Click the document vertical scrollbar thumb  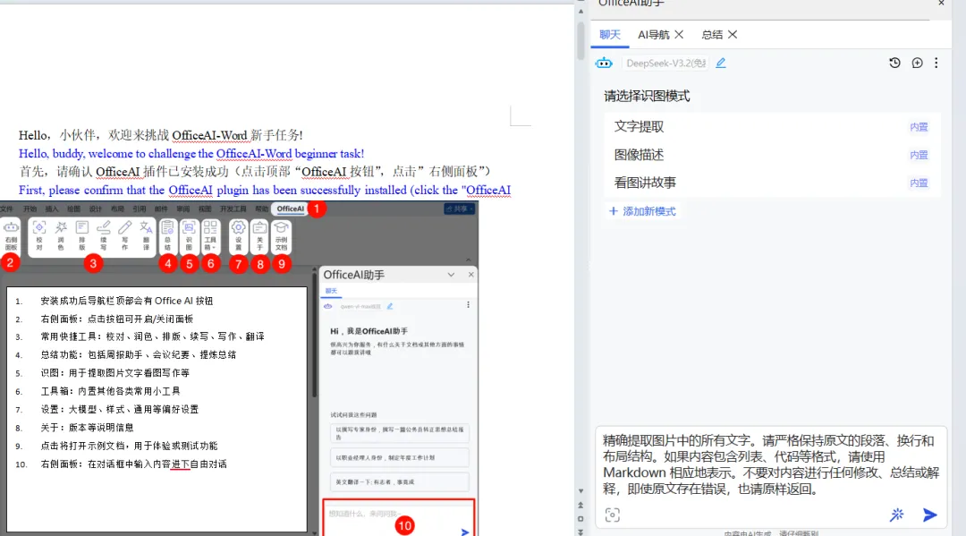pos(580,40)
